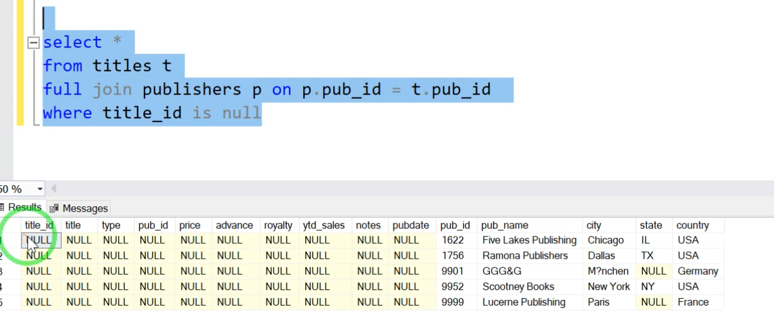Click the horizontal scrollbar left arrow
The width and height of the screenshot is (774, 326).
click(x=54, y=188)
